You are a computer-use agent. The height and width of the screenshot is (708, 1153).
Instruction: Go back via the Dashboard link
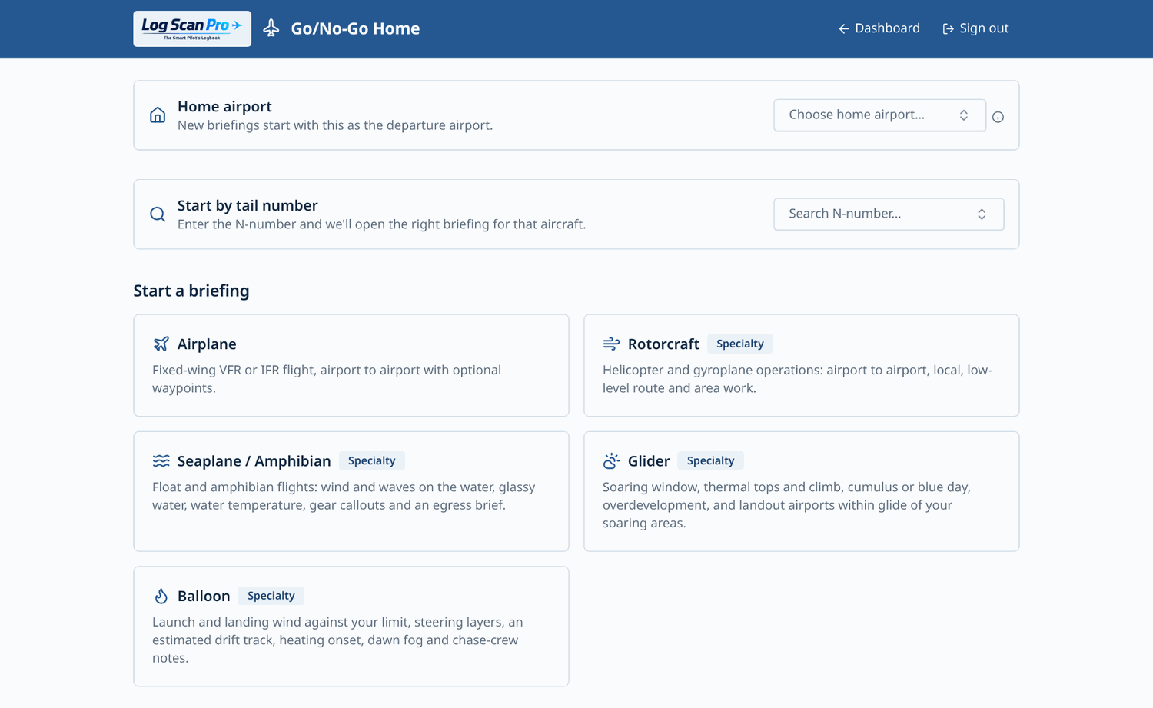click(x=879, y=28)
